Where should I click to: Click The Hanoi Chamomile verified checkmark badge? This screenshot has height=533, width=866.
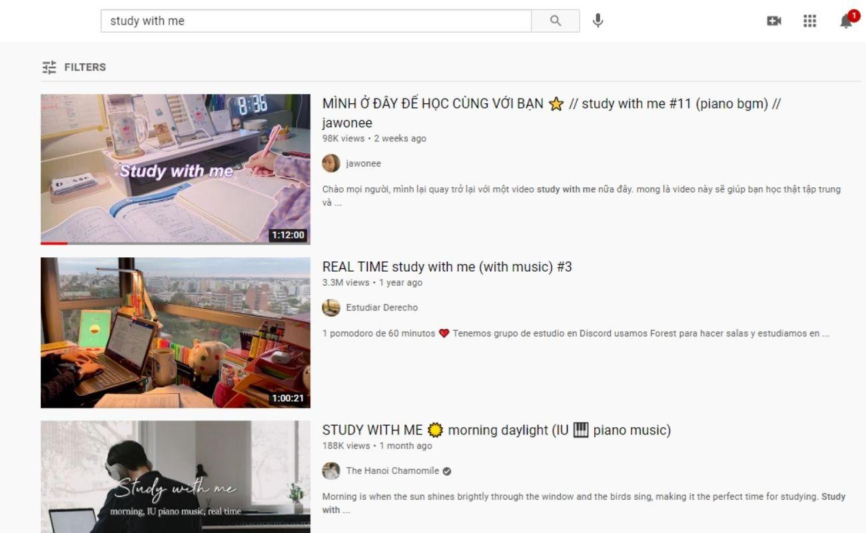[x=446, y=470]
